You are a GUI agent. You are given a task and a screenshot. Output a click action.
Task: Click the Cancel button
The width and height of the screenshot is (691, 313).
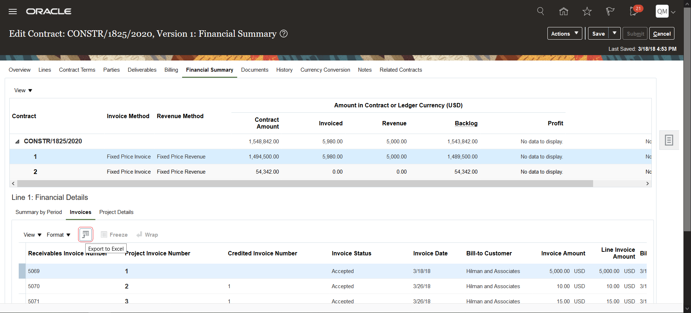pos(661,33)
